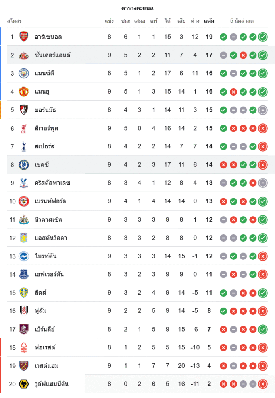This screenshot has width=275, height=398.
Task: Select the เวสต์แฮม table row name
Action: (46, 366)
